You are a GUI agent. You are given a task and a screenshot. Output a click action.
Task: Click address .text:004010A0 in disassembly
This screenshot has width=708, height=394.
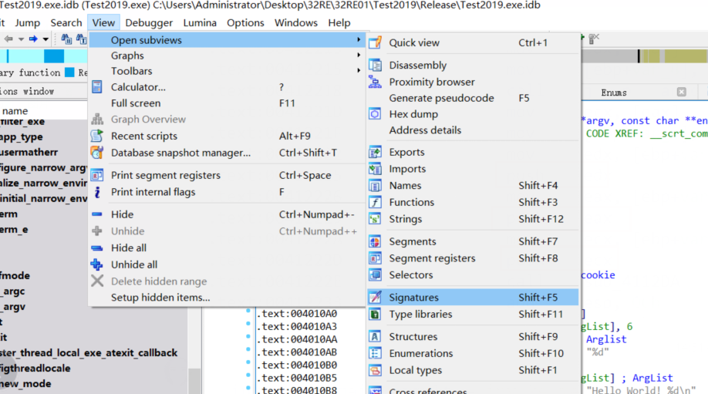(297, 313)
